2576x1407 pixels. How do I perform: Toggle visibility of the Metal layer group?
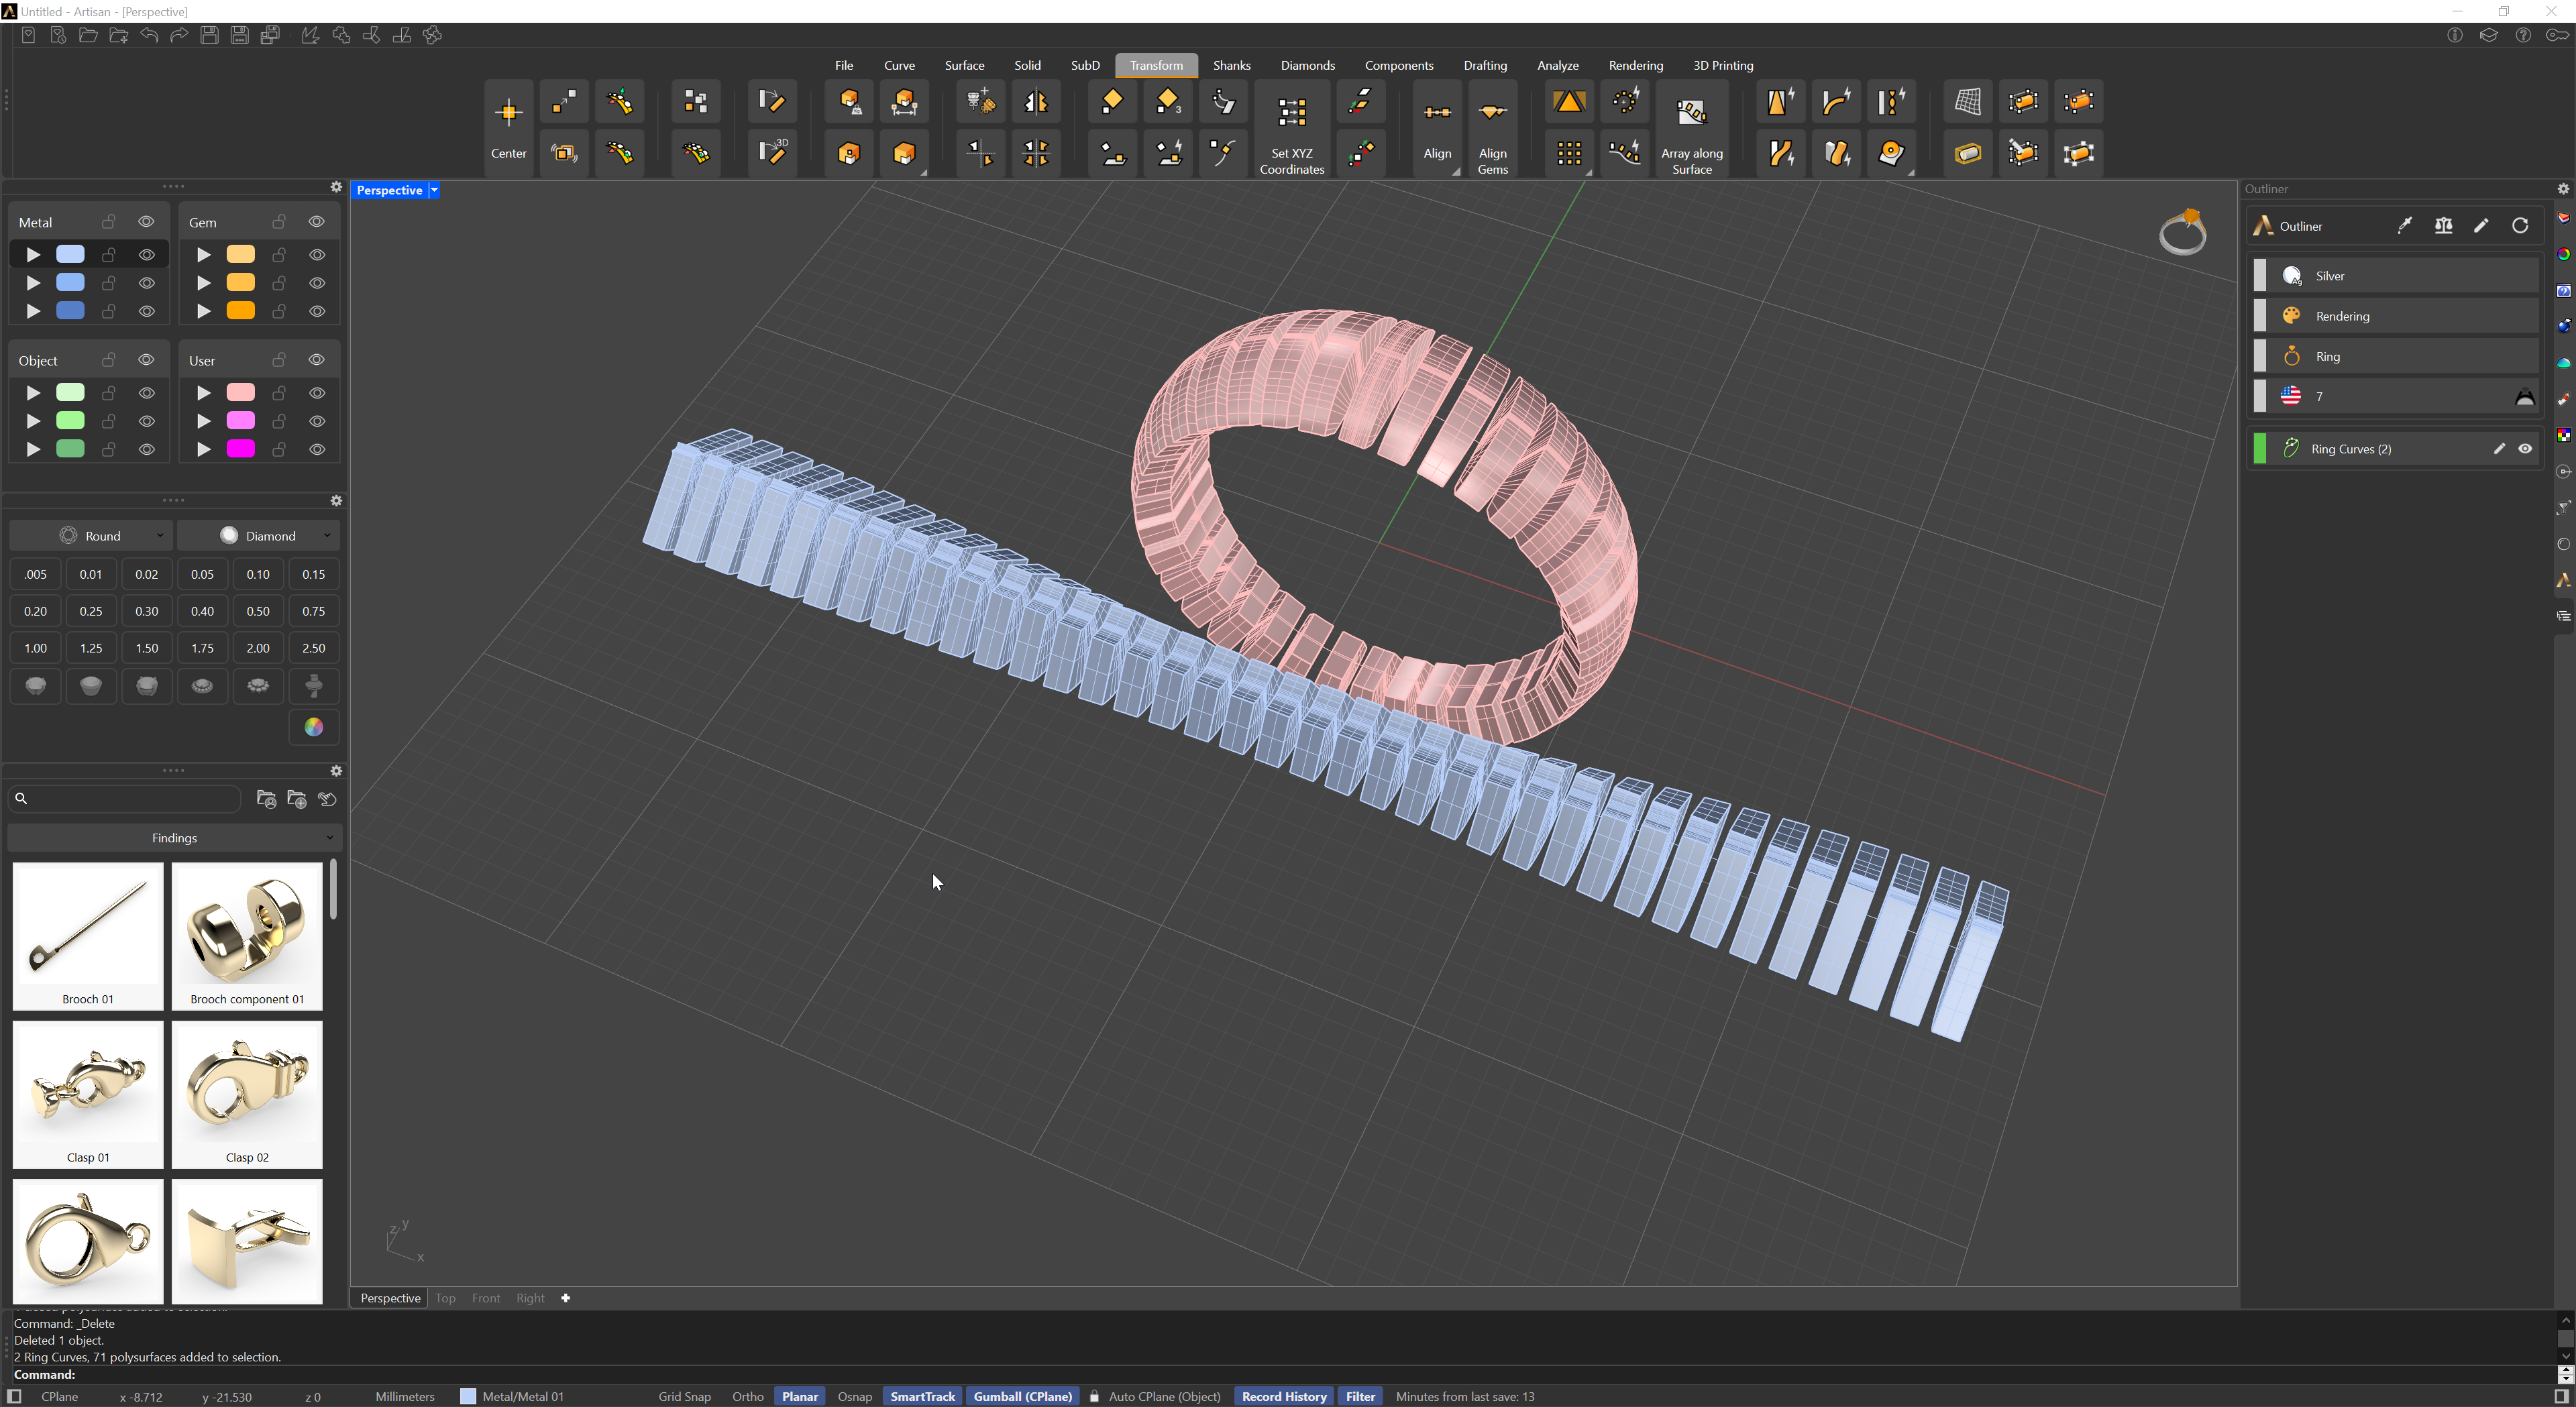pos(146,222)
